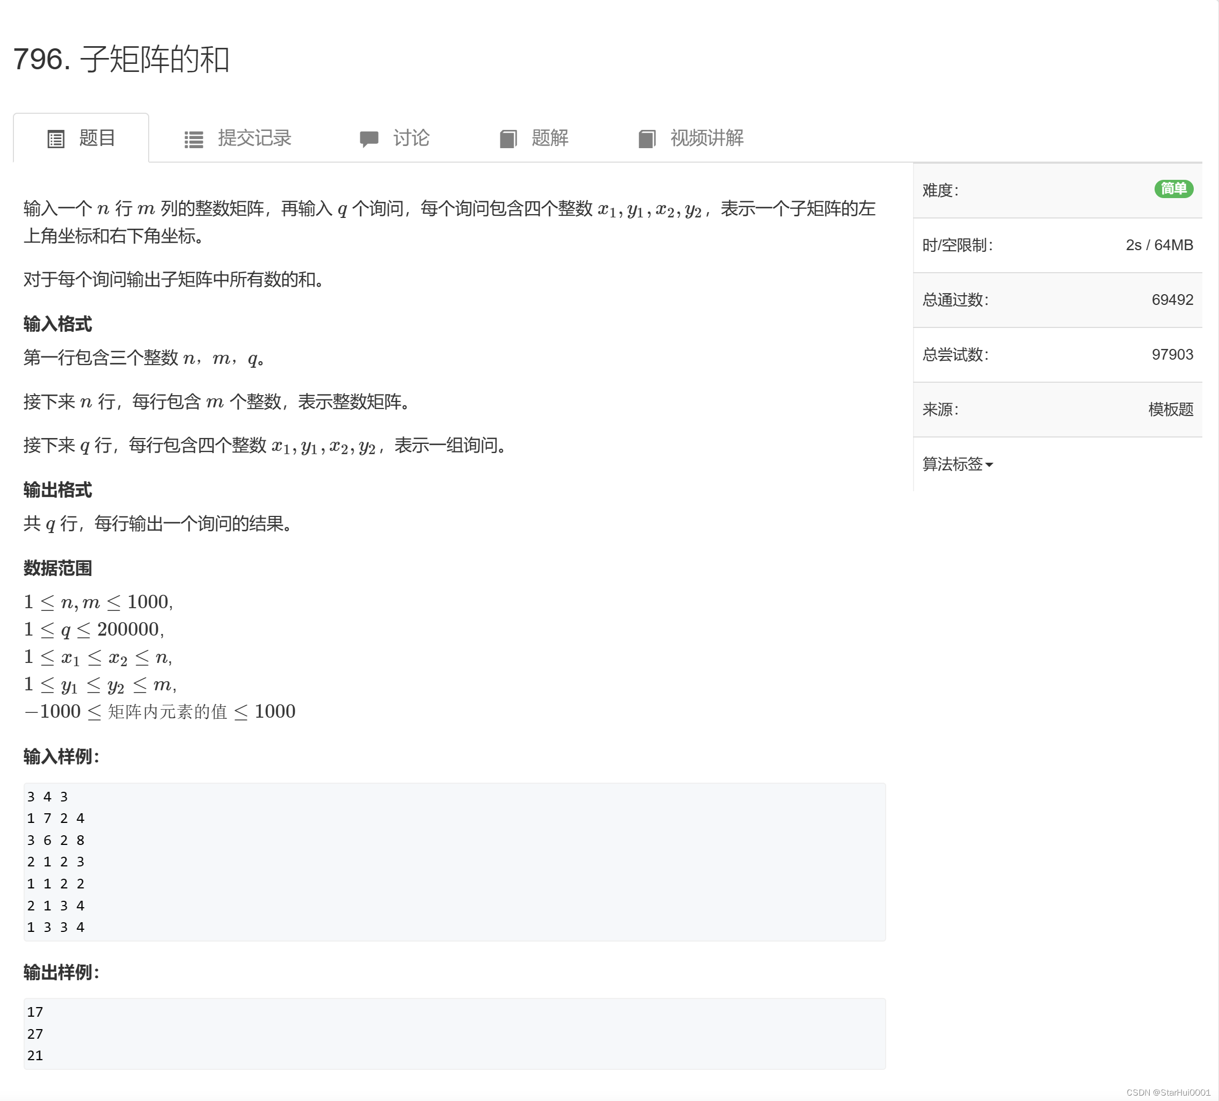
Task: Click the 提交记录 list icon
Action: [193, 140]
